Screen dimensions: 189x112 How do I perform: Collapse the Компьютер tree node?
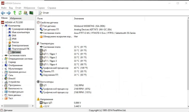2,26
